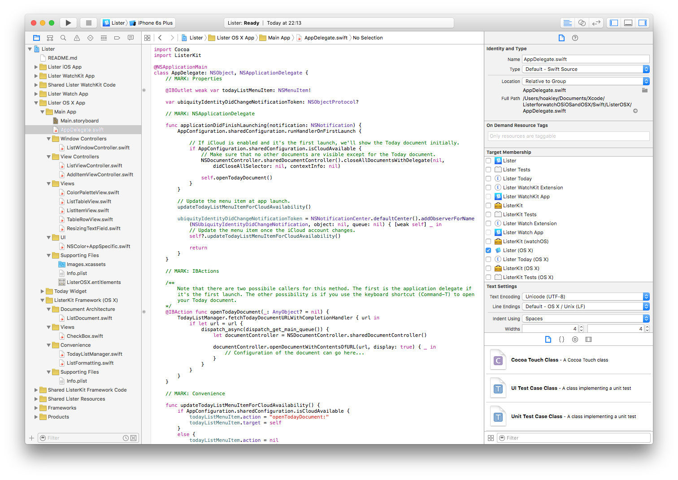Show the Assistant editor
This screenshot has height=480, width=678.
click(582, 23)
